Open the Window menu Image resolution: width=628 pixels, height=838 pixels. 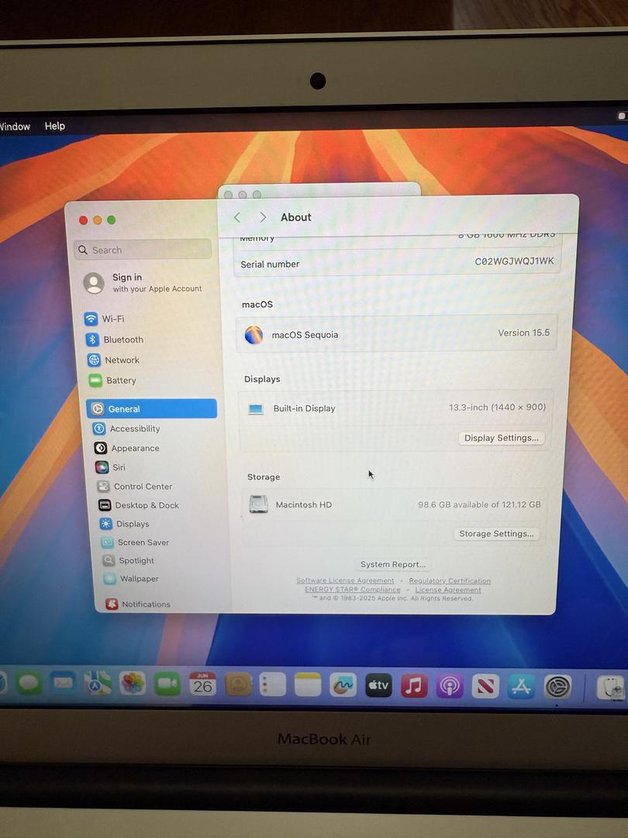pos(14,126)
